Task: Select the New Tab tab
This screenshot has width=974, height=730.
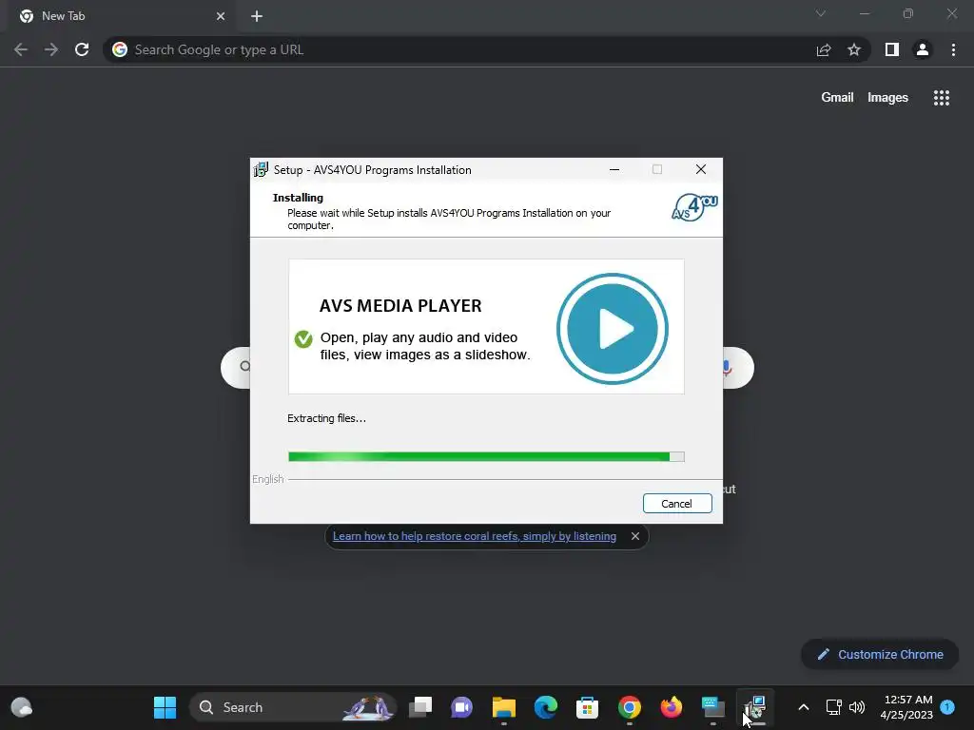Action: (x=122, y=16)
